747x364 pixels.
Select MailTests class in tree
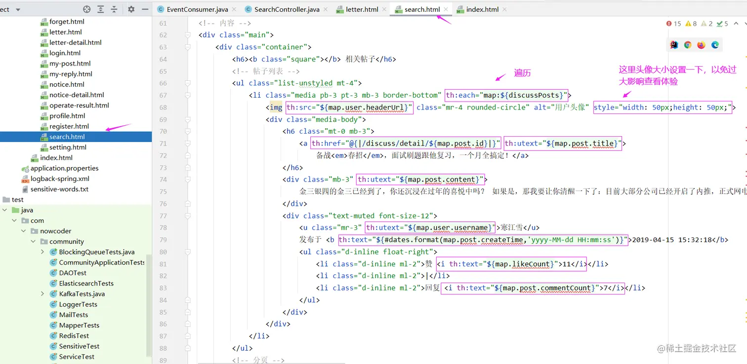(x=73, y=315)
